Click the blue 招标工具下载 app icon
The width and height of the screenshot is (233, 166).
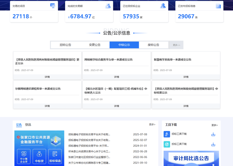(167, 134)
